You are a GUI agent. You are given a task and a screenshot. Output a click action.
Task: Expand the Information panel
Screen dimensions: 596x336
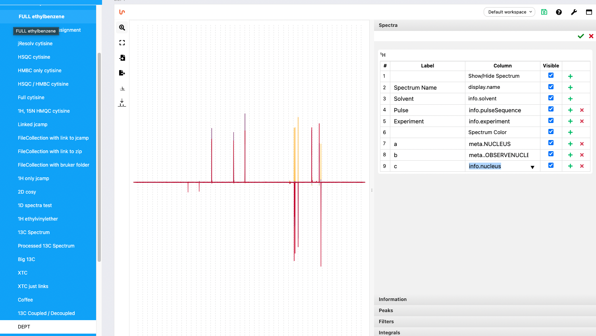[x=485, y=300]
